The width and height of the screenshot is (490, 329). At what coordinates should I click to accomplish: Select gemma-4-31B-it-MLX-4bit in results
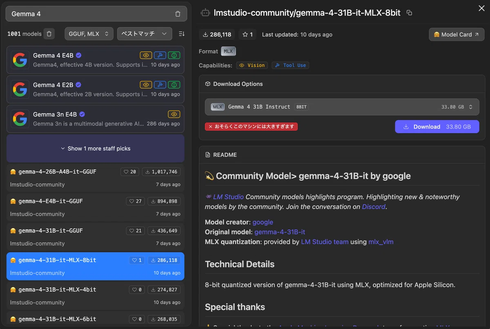[96, 296]
